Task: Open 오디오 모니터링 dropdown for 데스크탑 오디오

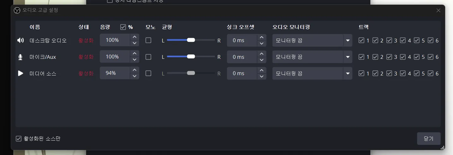Action: (312, 40)
